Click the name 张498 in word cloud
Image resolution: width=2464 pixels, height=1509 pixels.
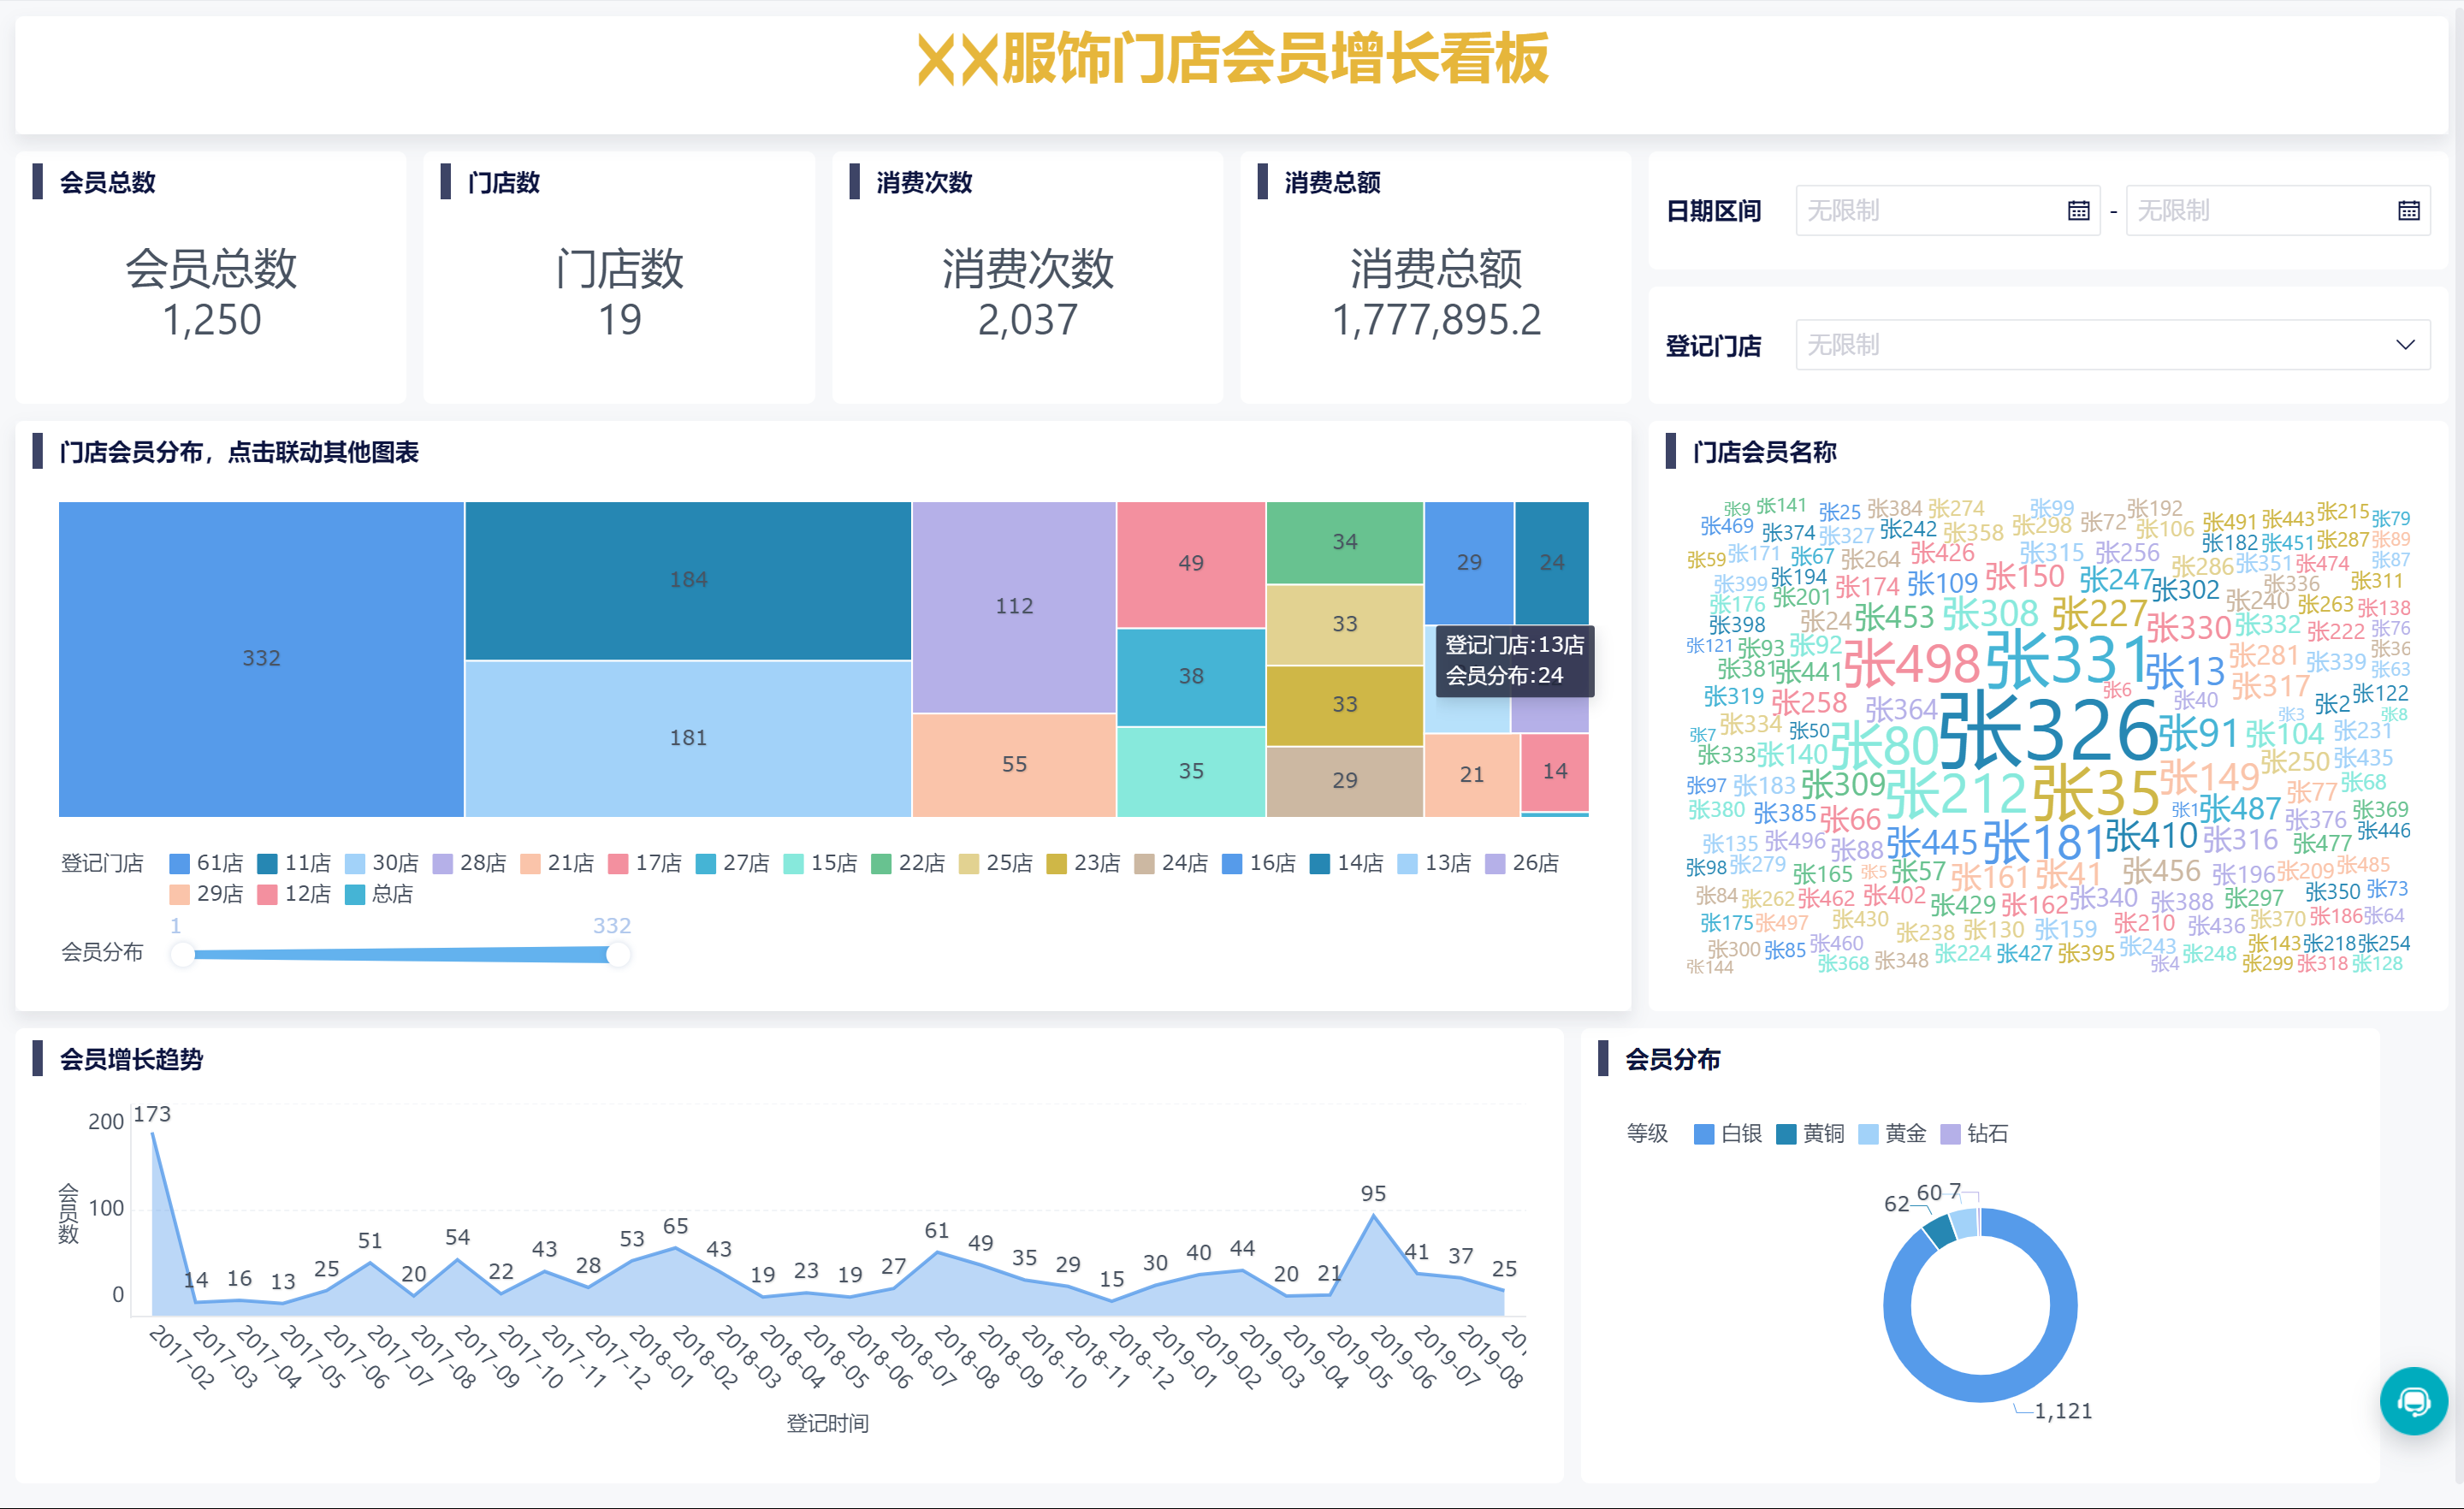1911,665
